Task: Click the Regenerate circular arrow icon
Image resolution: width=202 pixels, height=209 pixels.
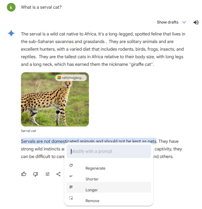Action: pyautogui.click(x=71, y=165)
